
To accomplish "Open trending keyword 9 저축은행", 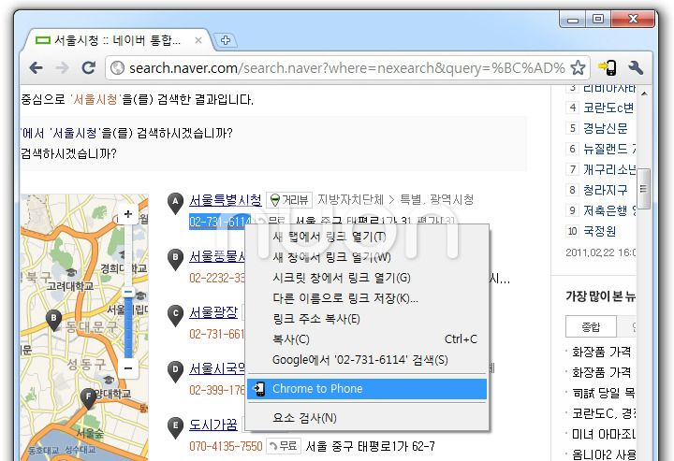I will click(x=609, y=210).
